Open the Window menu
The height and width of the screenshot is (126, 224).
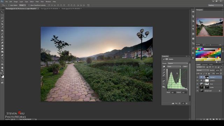(48, 2)
